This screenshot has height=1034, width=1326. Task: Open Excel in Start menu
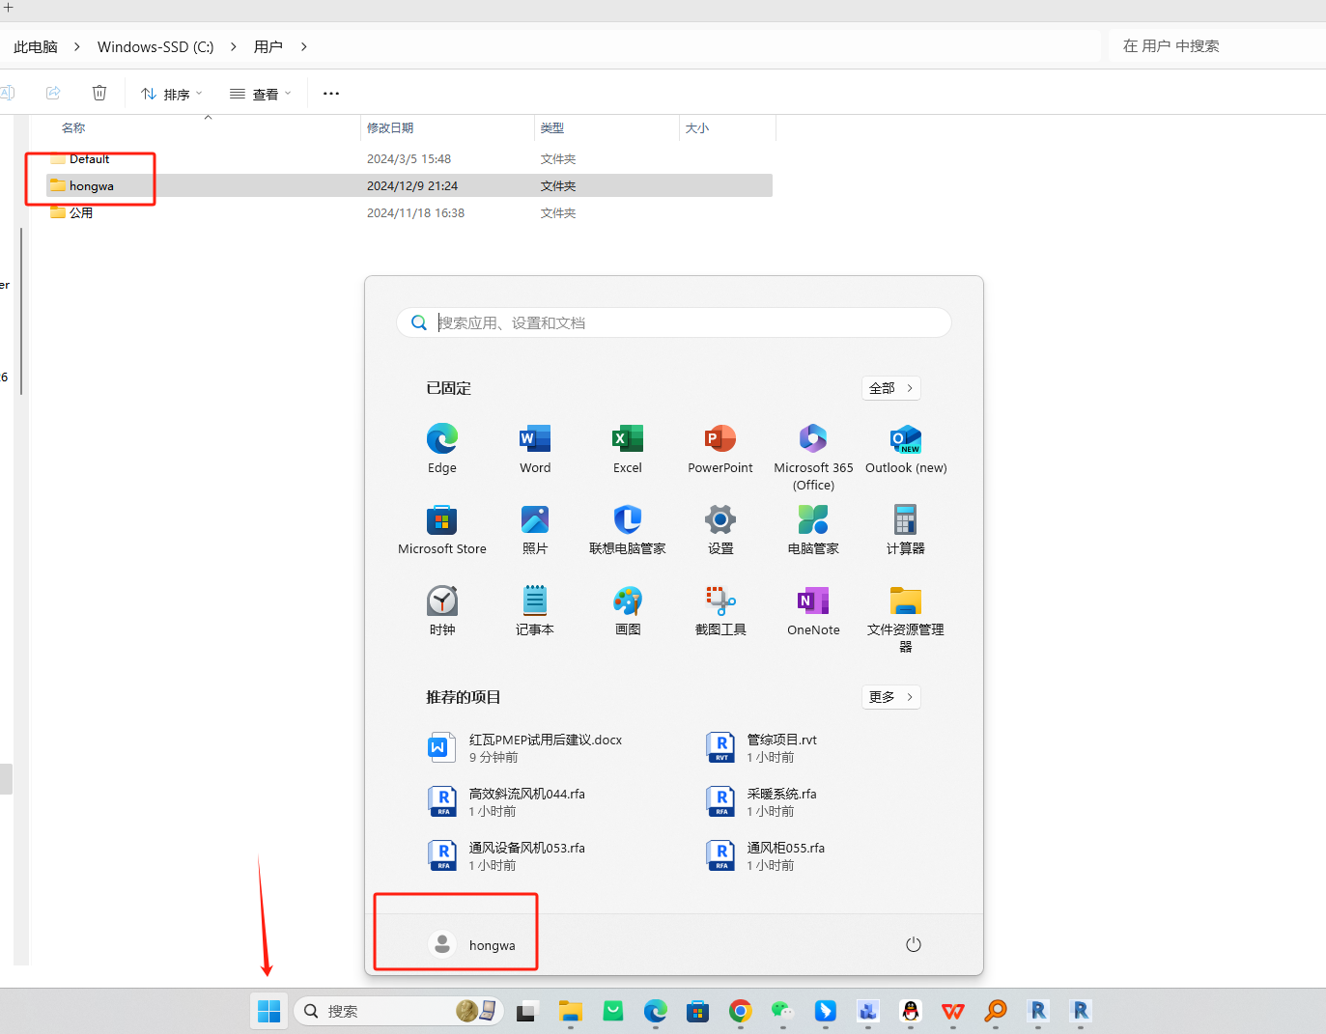[628, 449]
